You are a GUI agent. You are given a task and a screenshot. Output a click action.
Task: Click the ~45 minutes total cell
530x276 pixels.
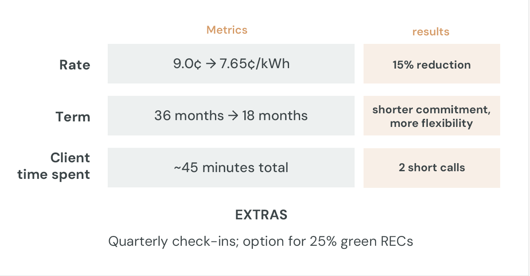pos(231,167)
